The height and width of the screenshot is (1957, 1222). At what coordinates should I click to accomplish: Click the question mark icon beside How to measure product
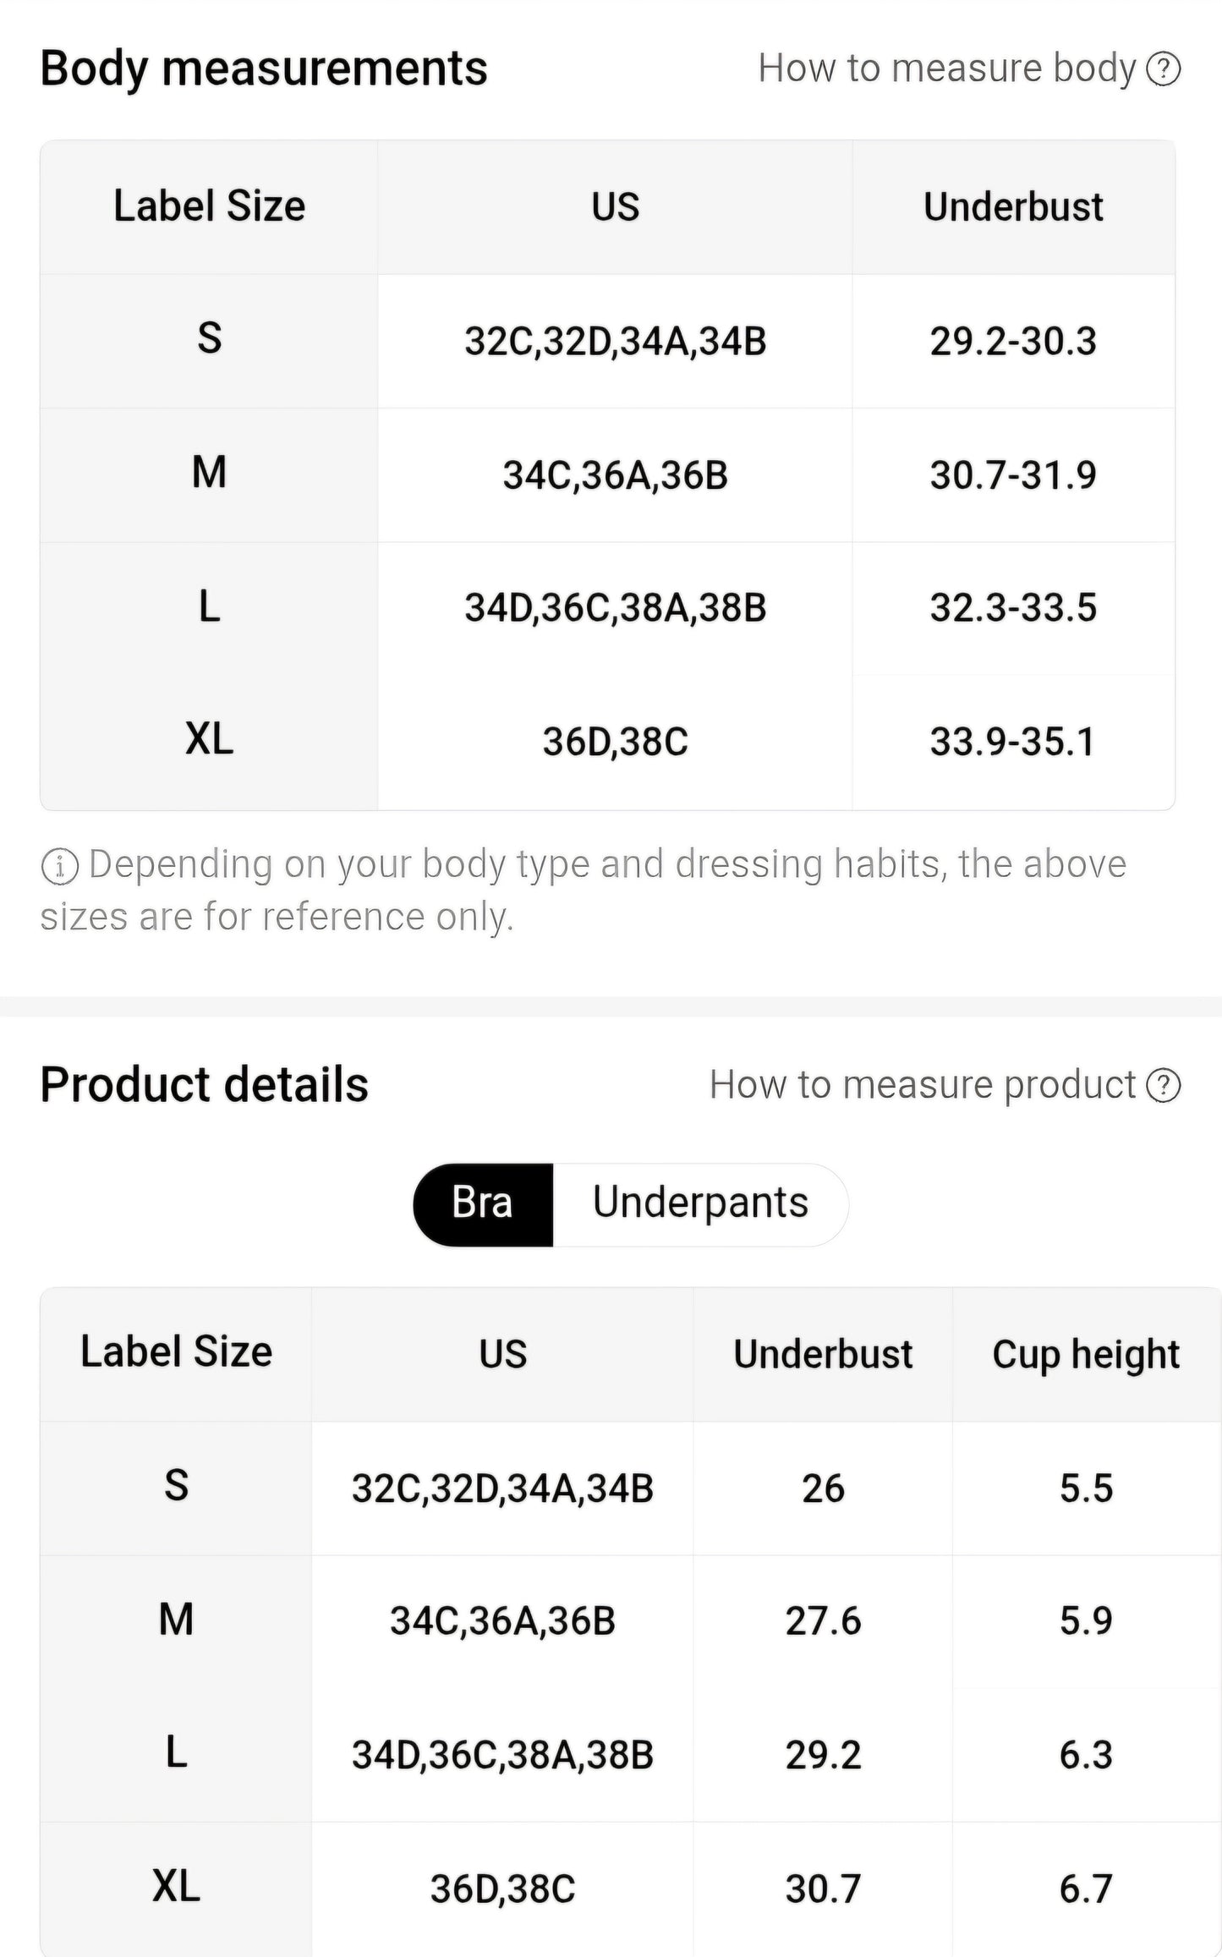[x=1163, y=1086]
